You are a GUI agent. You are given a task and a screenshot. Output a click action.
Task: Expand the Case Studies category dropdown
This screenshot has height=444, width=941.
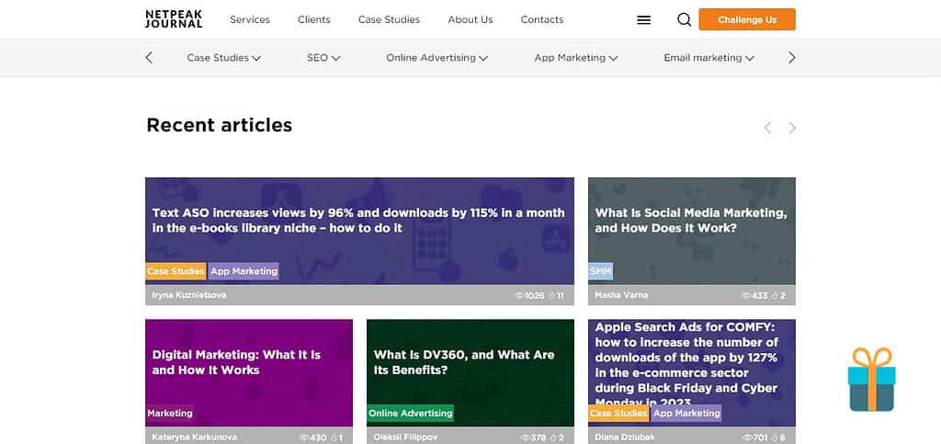click(223, 58)
